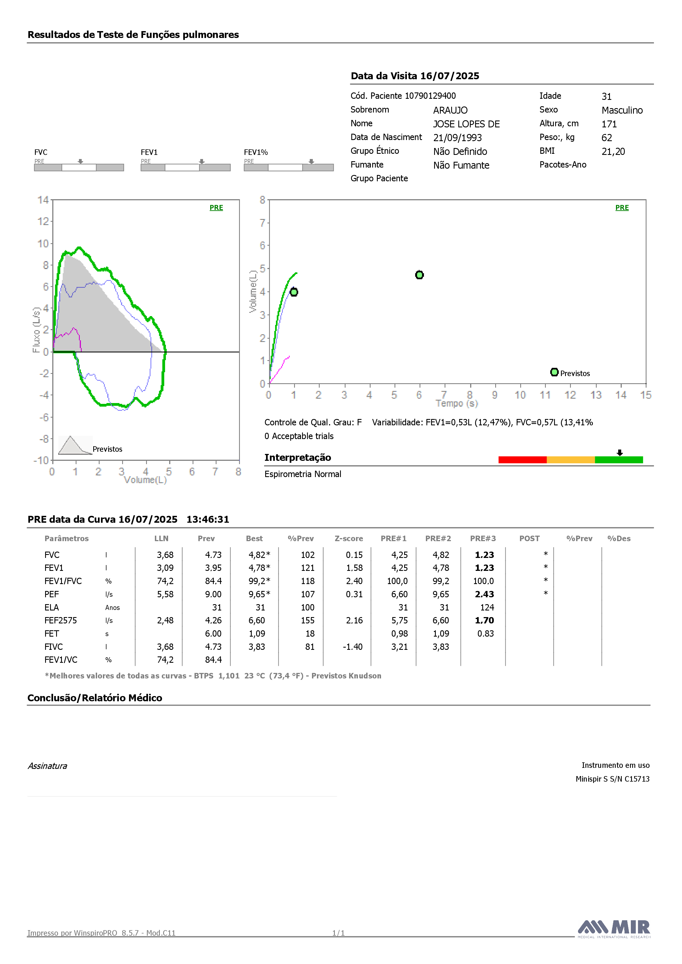This screenshot has height=964, width=682.
Task: Click the volume-time curve chart
Action: 458,292
